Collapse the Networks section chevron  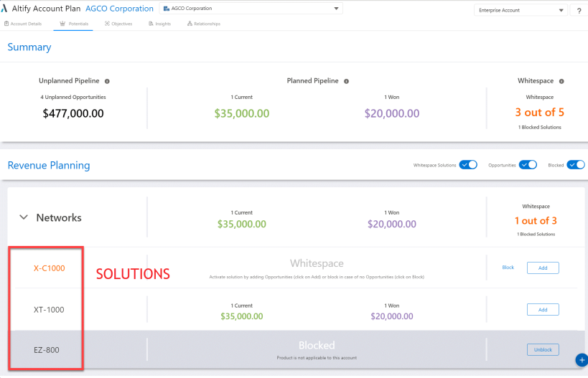[x=24, y=217]
